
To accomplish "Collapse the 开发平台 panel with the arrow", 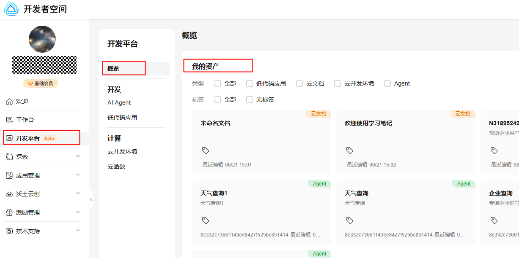I will [91, 199].
